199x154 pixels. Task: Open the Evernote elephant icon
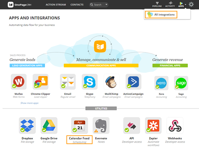[x=101, y=125]
